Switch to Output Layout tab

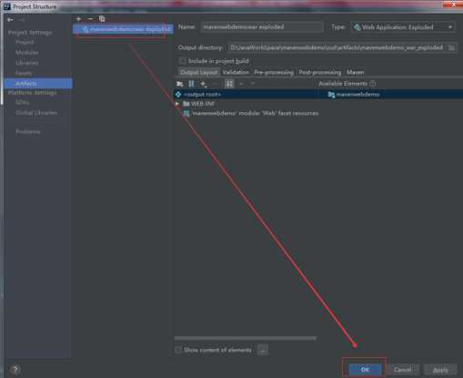tap(199, 72)
